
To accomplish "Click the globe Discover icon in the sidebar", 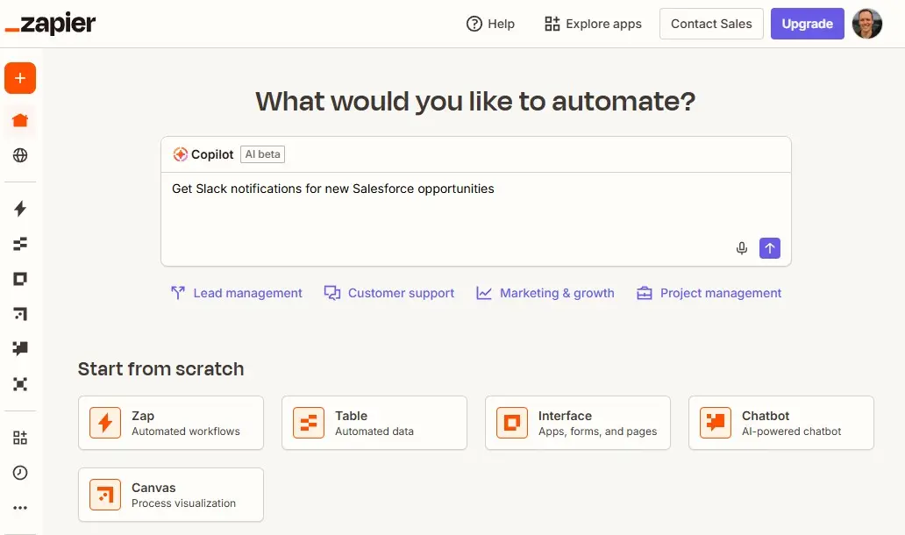I will pyautogui.click(x=19, y=156).
